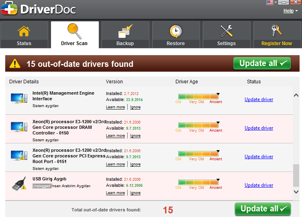The width and height of the screenshot is (302, 217).
Task: Update driver for PCI Express Root Port - 0151
Action: [259, 156]
